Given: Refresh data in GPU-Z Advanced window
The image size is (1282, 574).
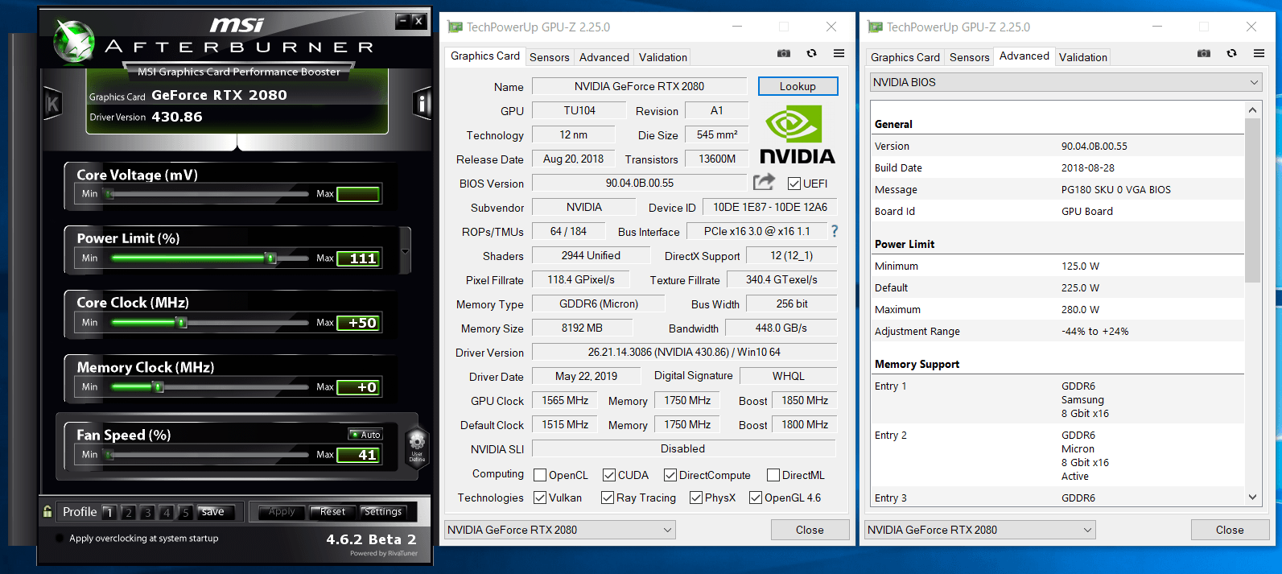Looking at the screenshot, I should (x=1231, y=53).
